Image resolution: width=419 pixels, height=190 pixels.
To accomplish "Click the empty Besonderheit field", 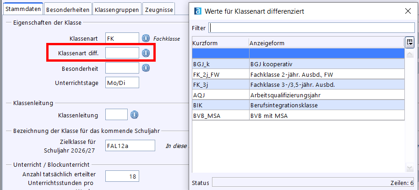I will (x=122, y=68).
